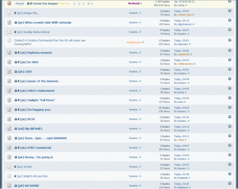Open last-post arrow on the 'LOST' row
This screenshot has height=189, width=238.
pos(230,69)
